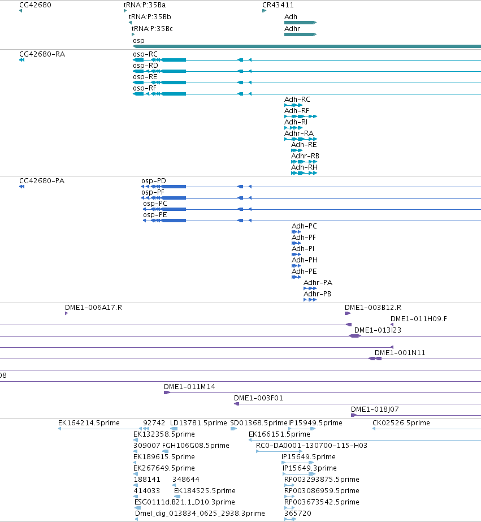This screenshot has width=481, height=522.
Task: Select the DME1-011H09.F clone label
Action: click(419, 320)
